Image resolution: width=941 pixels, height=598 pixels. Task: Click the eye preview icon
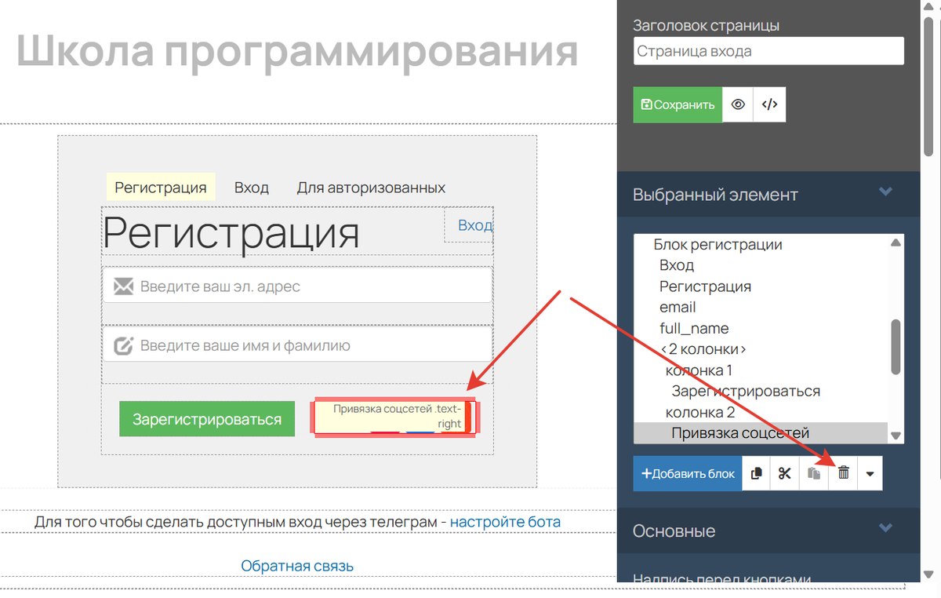(x=738, y=104)
